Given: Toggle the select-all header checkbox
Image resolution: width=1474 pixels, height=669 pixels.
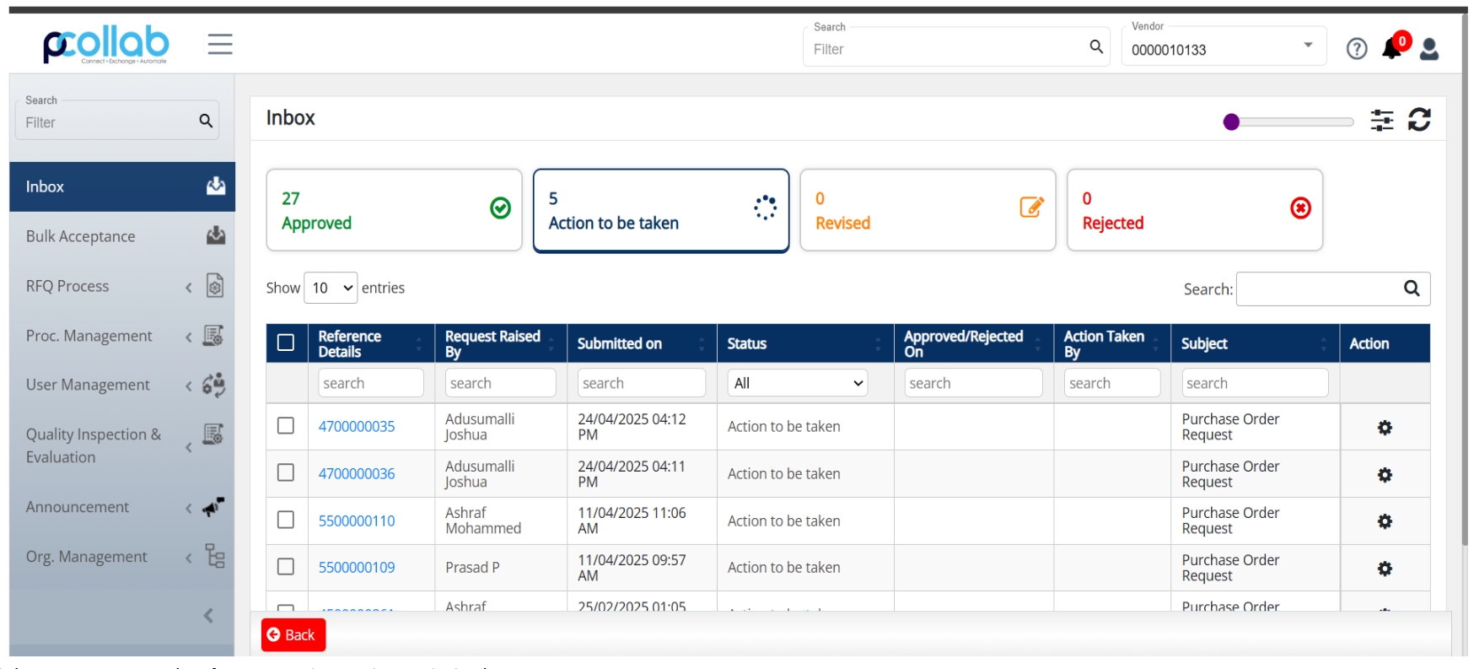Looking at the screenshot, I should 286,343.
